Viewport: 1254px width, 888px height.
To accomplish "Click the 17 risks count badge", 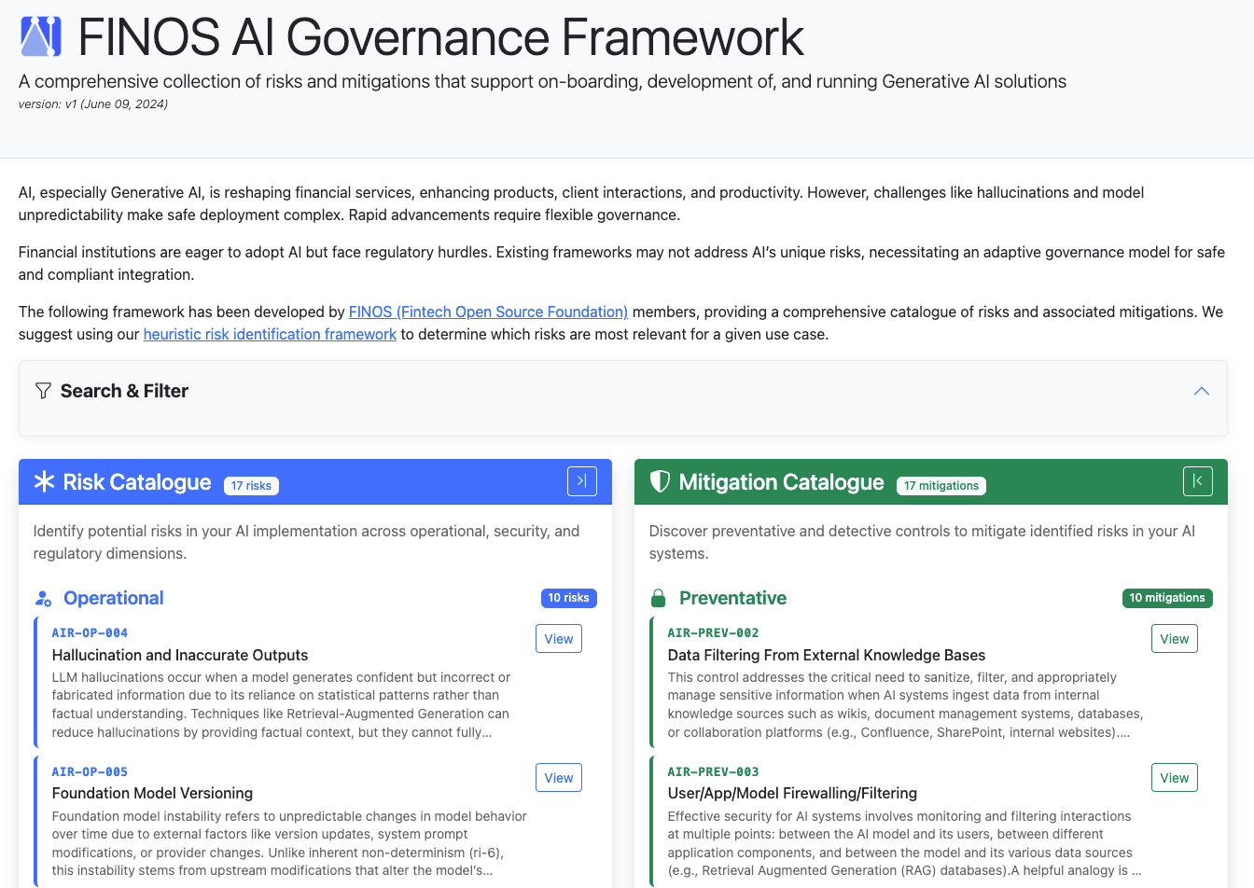I will click(251, 485).
